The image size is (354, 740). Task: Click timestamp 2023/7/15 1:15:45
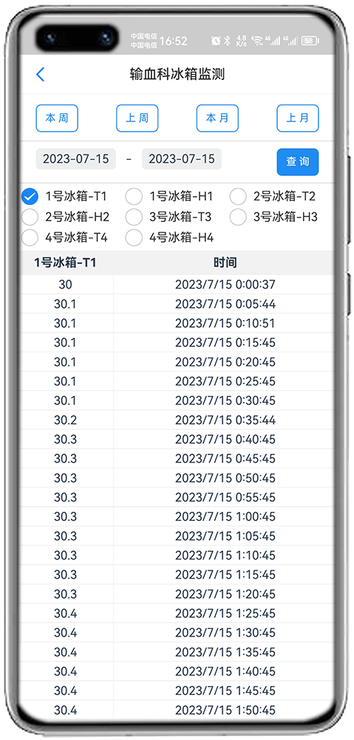pos(225,575)
